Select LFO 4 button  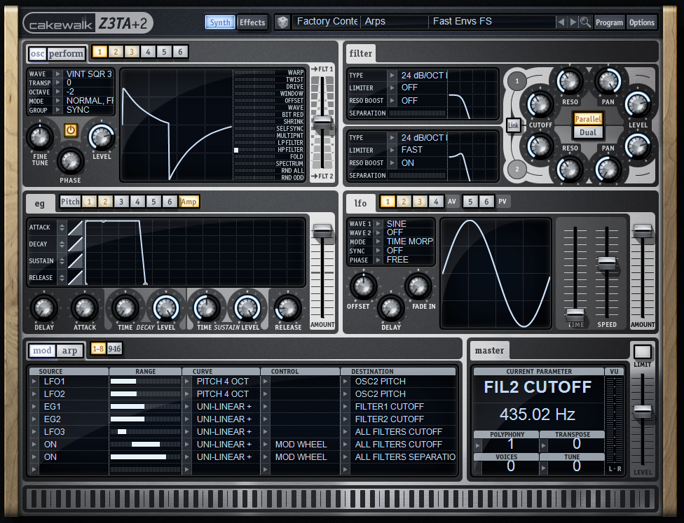(x=436, y=202)
